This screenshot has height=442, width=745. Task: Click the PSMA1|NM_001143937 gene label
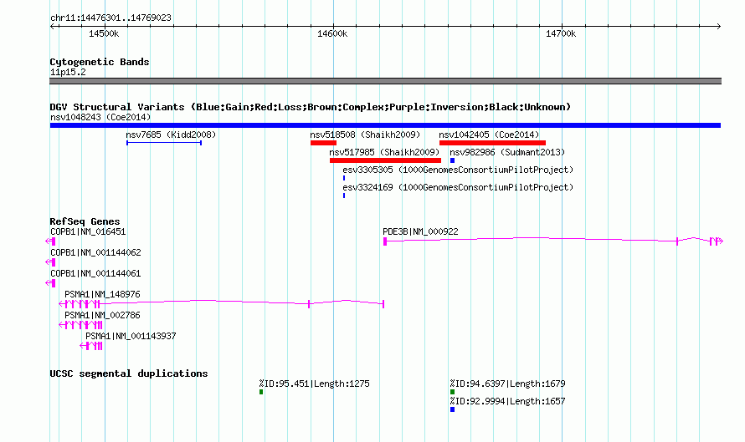131,336
